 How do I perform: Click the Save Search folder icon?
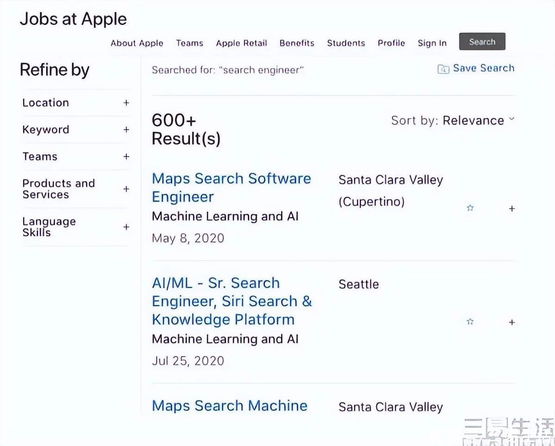pyautogui.click(x=443, y=69)
